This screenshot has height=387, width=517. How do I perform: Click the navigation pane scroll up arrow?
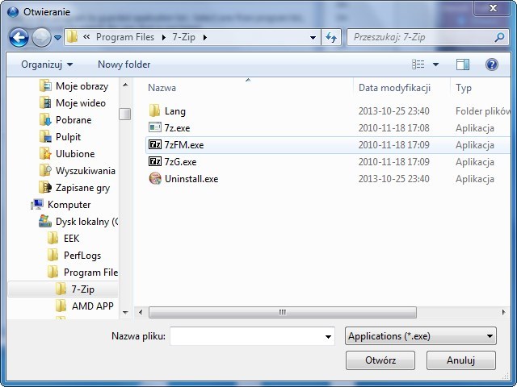(125, 85)
